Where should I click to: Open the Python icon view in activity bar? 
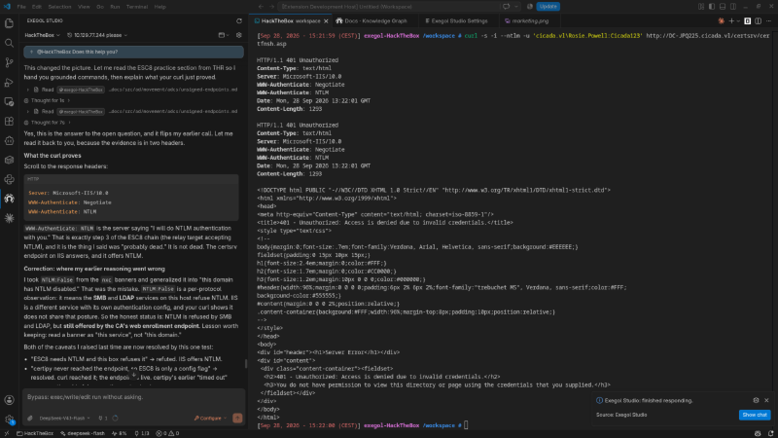point(9,179)
